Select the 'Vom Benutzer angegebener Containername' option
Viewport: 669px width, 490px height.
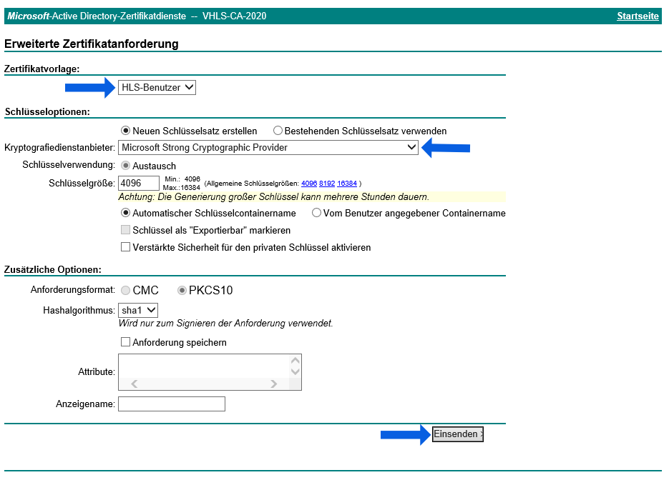click(x=316, y=212)
